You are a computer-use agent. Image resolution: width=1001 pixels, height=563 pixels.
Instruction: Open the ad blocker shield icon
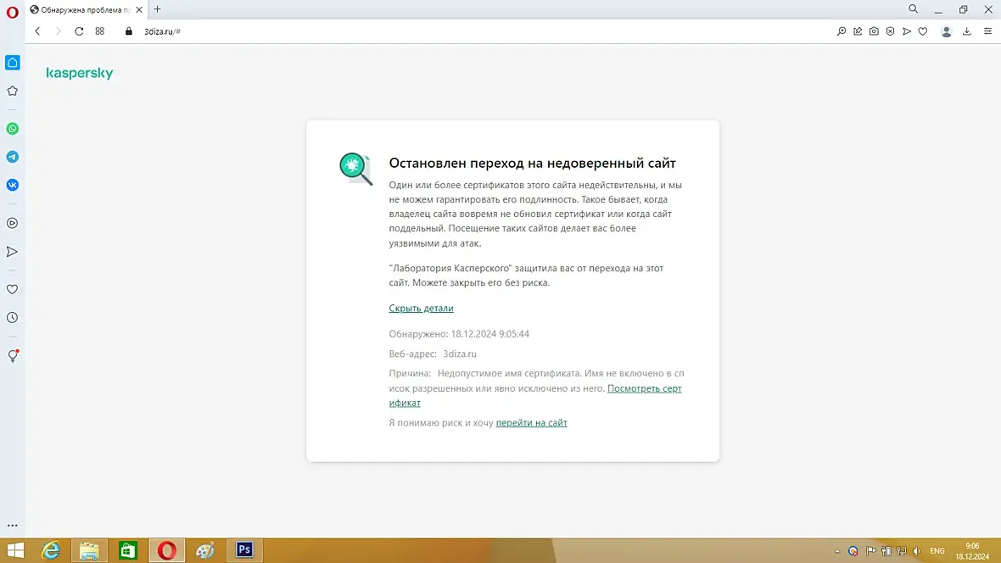(x=891, y=31)
